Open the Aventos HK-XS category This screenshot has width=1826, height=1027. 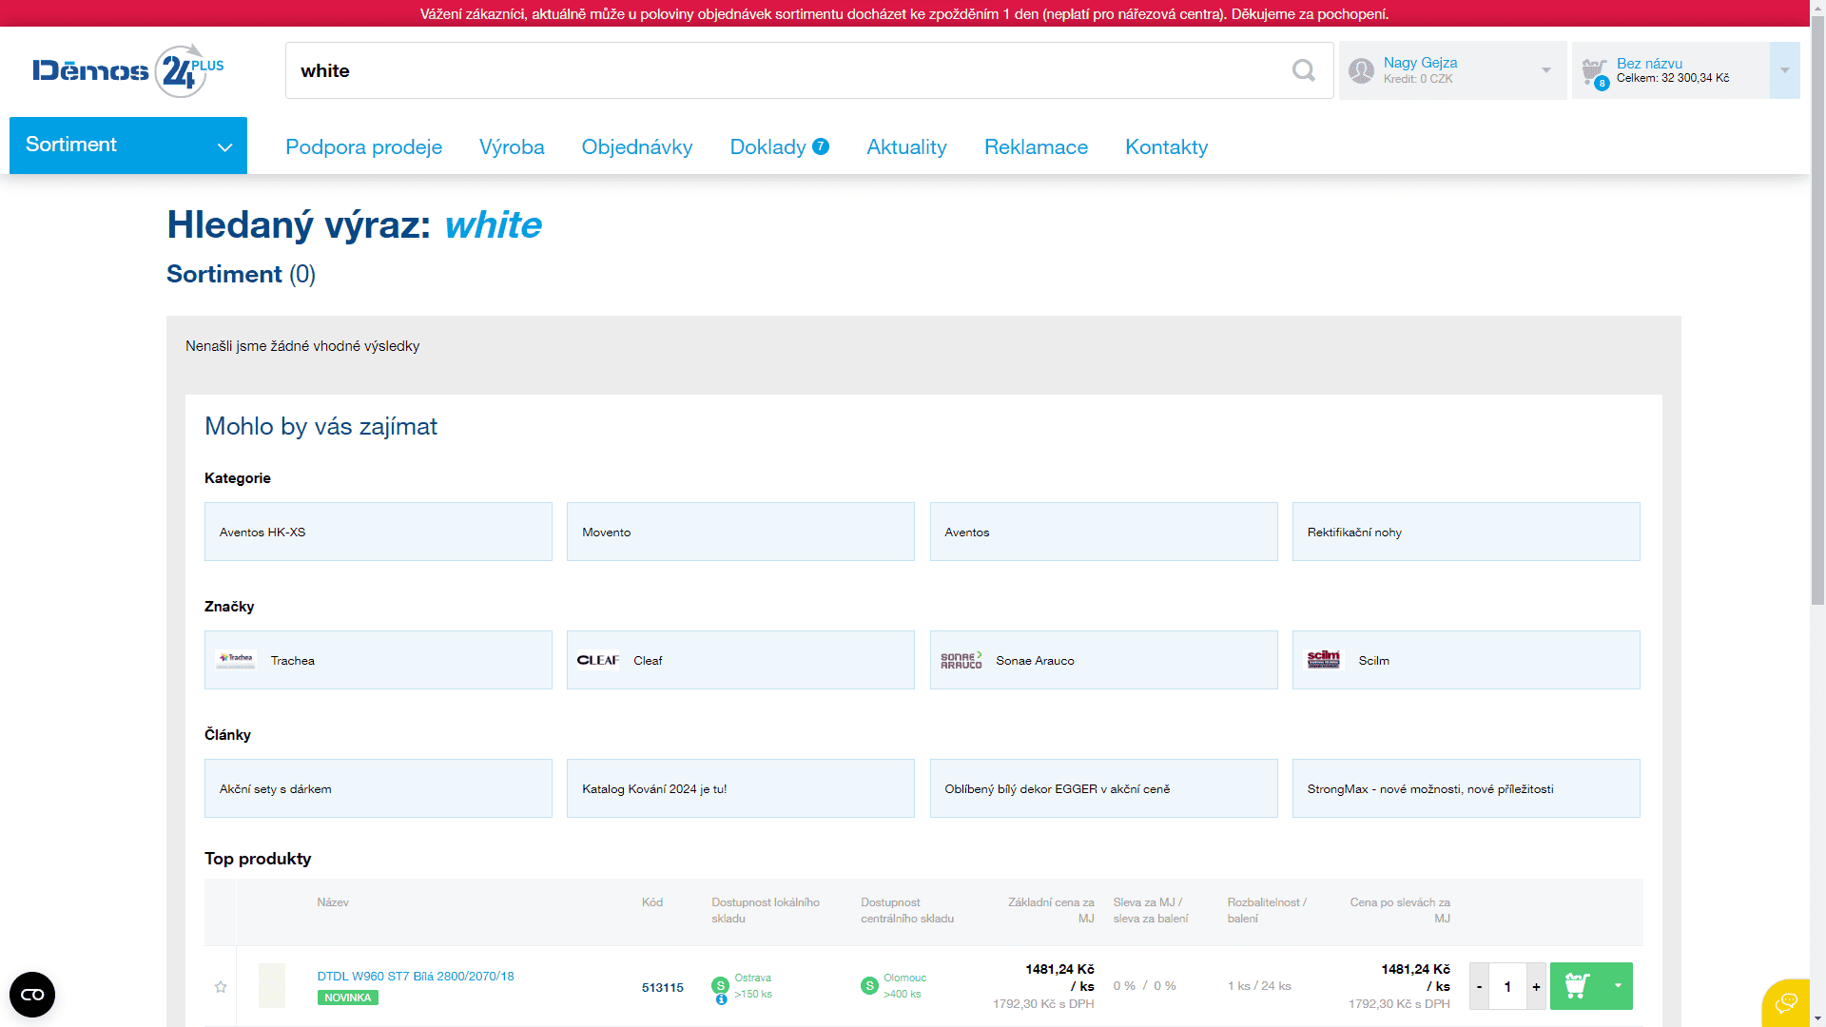[x=378, y=532]
